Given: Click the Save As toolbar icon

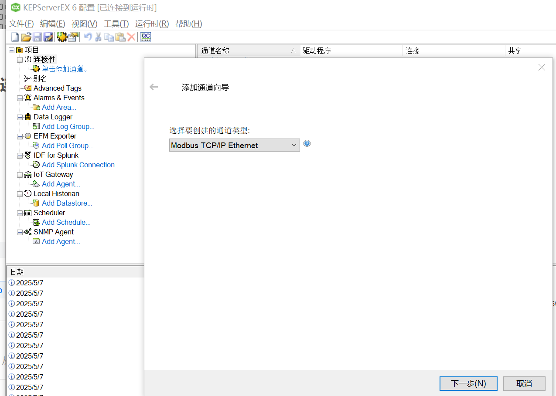Looking at the screenshot, I should tap(48, 37).
